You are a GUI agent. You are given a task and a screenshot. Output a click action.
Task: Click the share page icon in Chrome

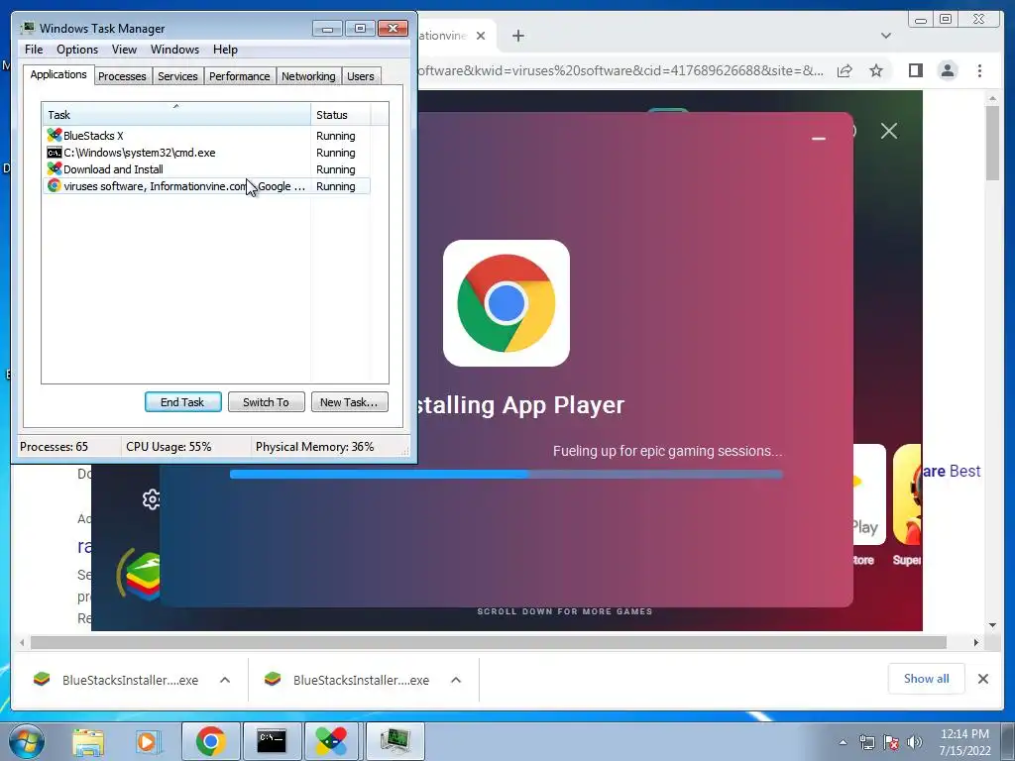[845, 70]
